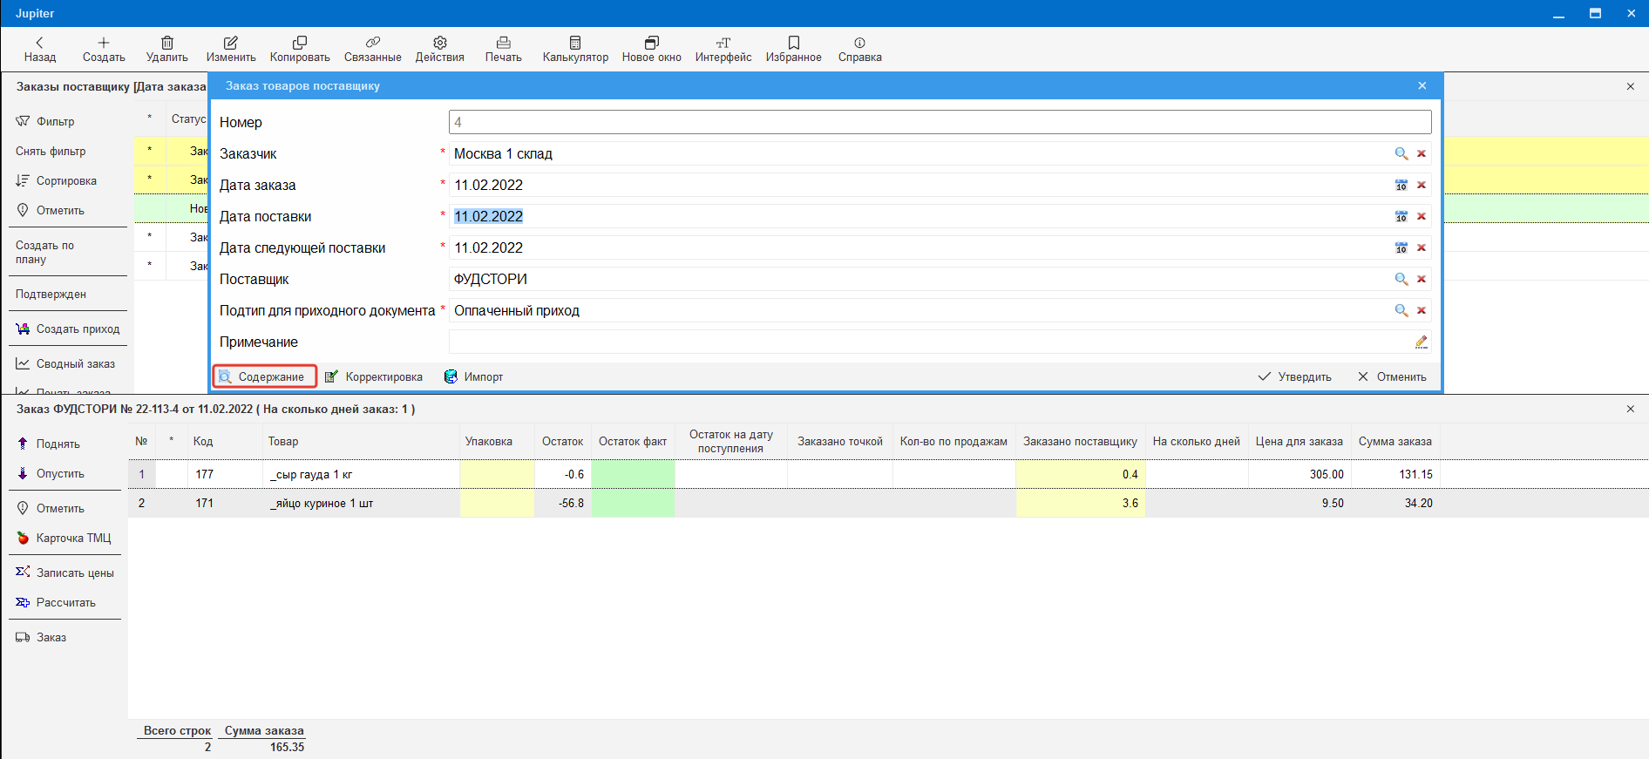Click the Импорт button
The height and width of the screenshot is (759, 1649).
point(474,376)
